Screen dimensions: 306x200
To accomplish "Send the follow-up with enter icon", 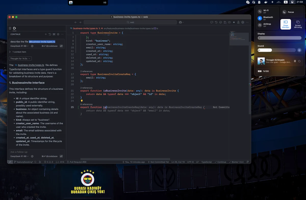I will (x=61, y=156).
